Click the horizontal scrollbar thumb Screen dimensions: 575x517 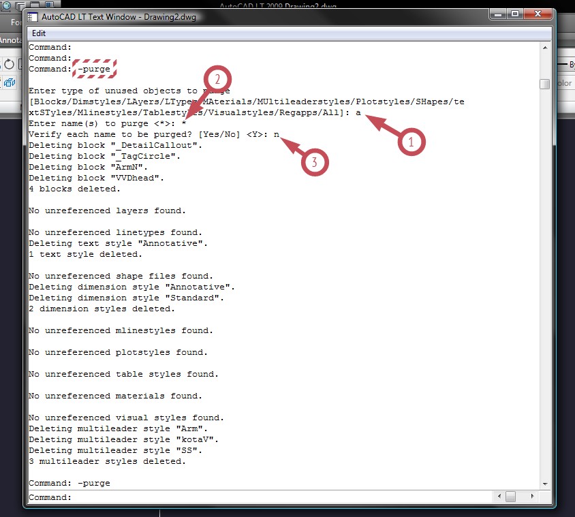point(510,497)
